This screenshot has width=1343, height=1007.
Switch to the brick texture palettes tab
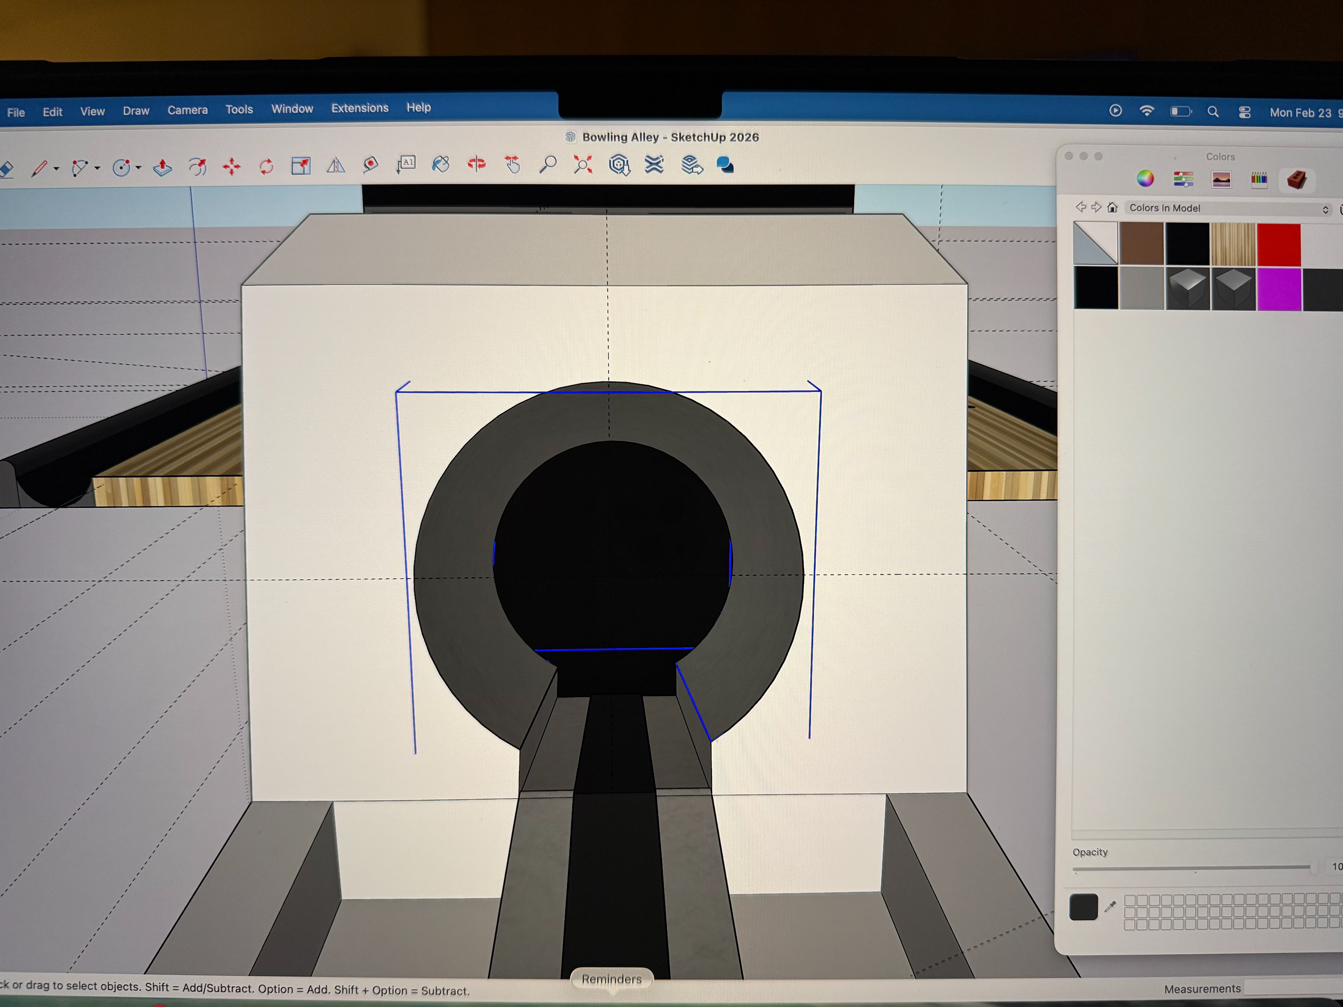click(1296, 180)
